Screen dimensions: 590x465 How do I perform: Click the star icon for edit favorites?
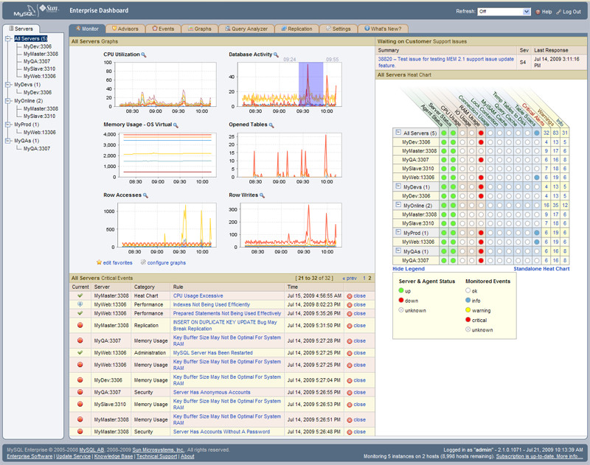point(99,262)
